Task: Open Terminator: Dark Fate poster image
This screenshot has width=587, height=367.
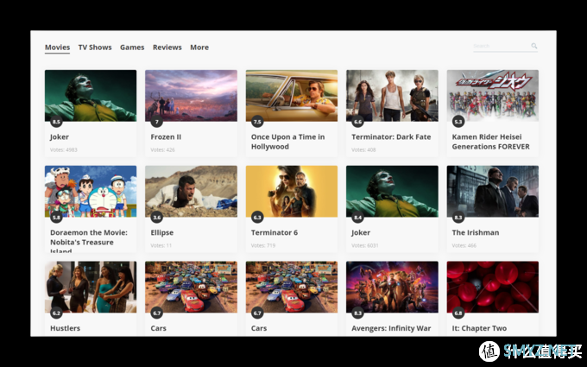Action: coord(392,96)
